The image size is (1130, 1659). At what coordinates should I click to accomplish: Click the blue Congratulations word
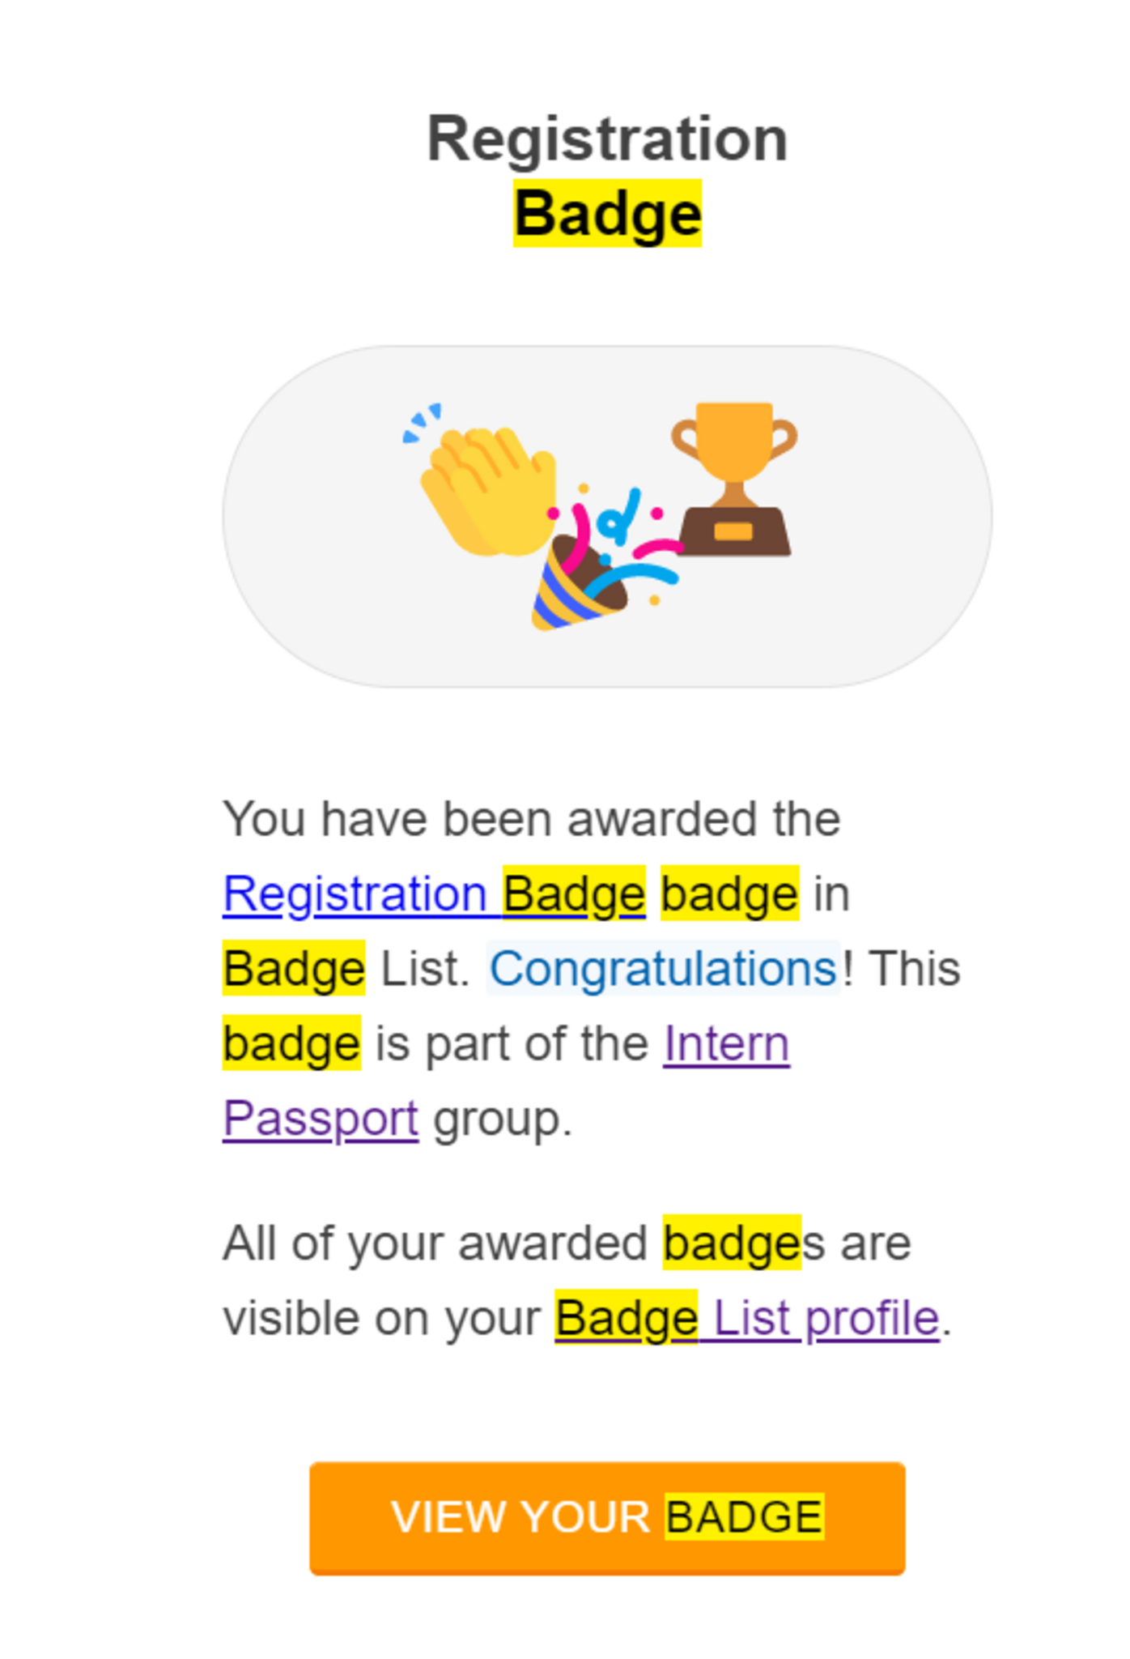click(663, 969)
